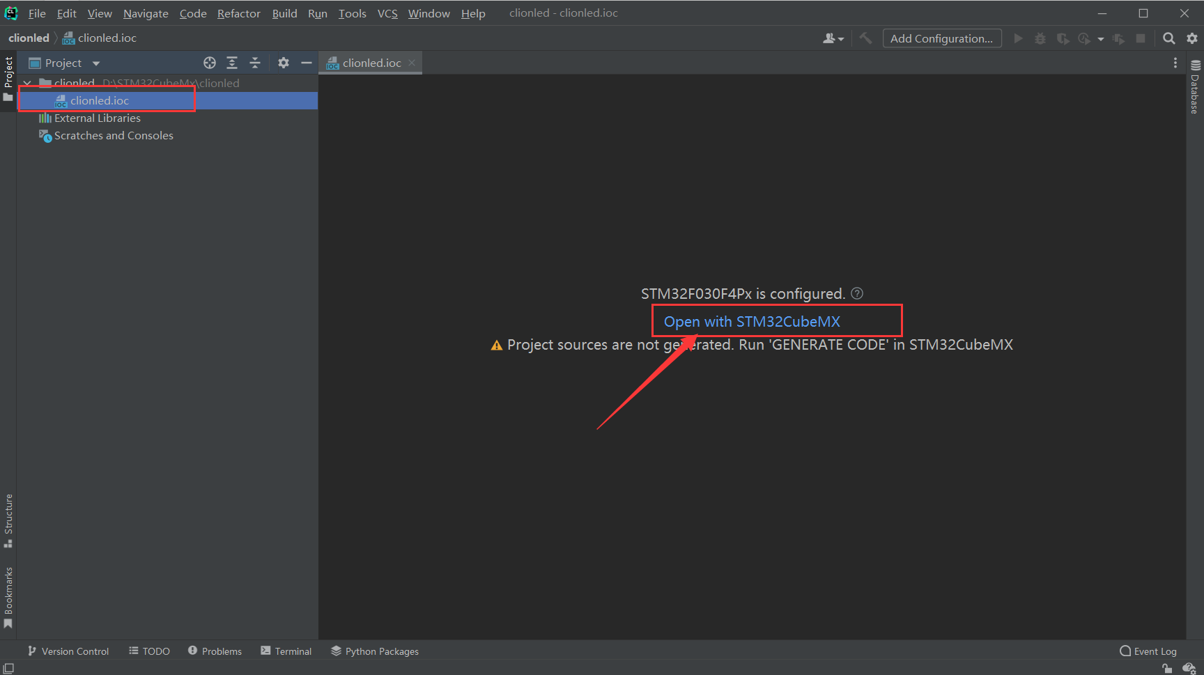Click Open with STM32CubeMX link
This screenshot has height=675, width=1204.
click(x=752, y=321)
